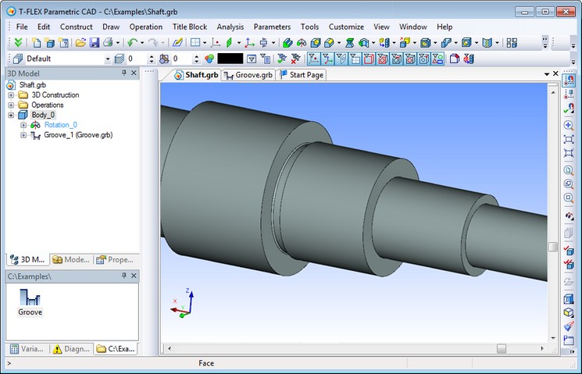Switch to the Start Page tab
This screenshot has width=582, height=374.
coord(301,75)
